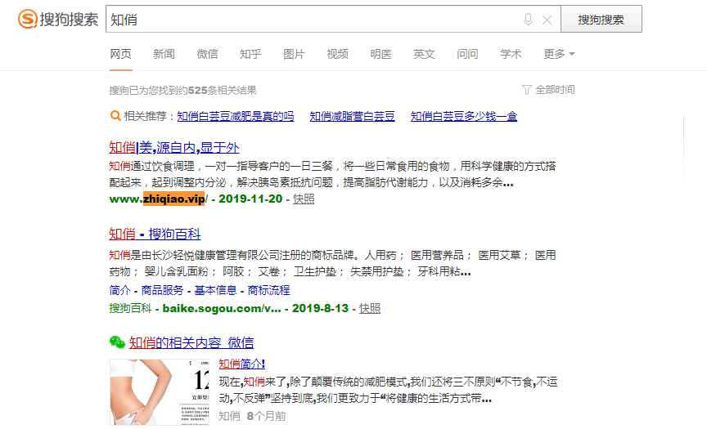The image size is (707, 429).
Task: Click the Sogou logo icon
Action: click(x=28, y=20)
